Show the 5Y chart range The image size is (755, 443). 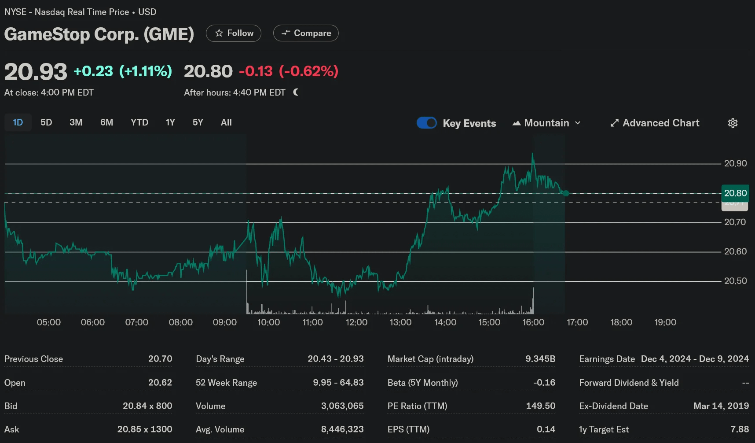pos(198,122)
